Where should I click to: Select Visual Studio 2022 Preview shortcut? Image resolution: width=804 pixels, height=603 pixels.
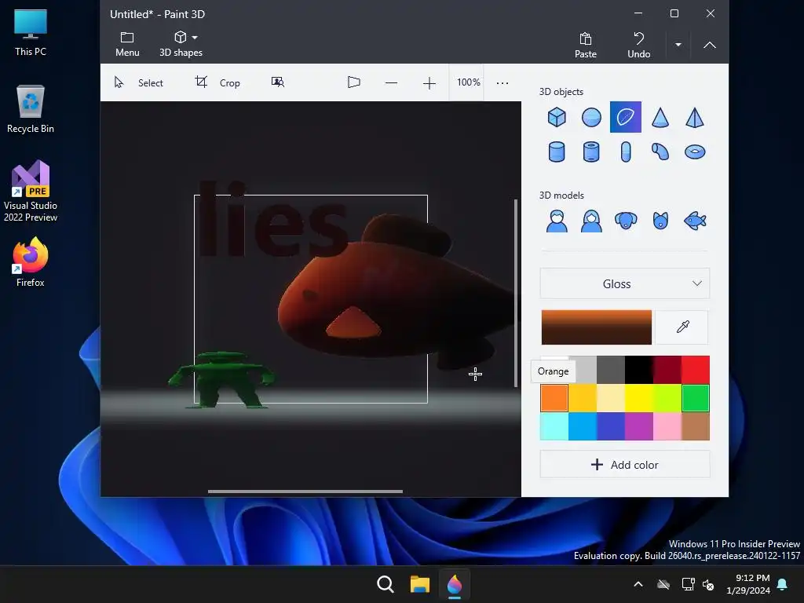point(31,191)
